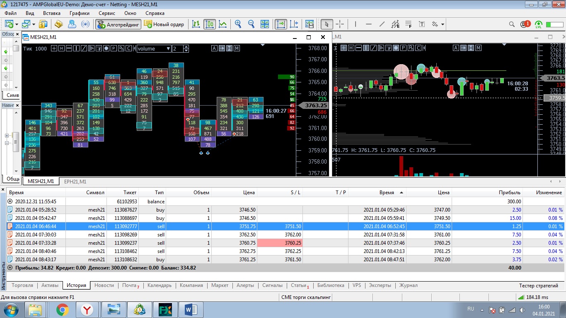Expand the graphical objects dropdown arrow

[443, 24]
